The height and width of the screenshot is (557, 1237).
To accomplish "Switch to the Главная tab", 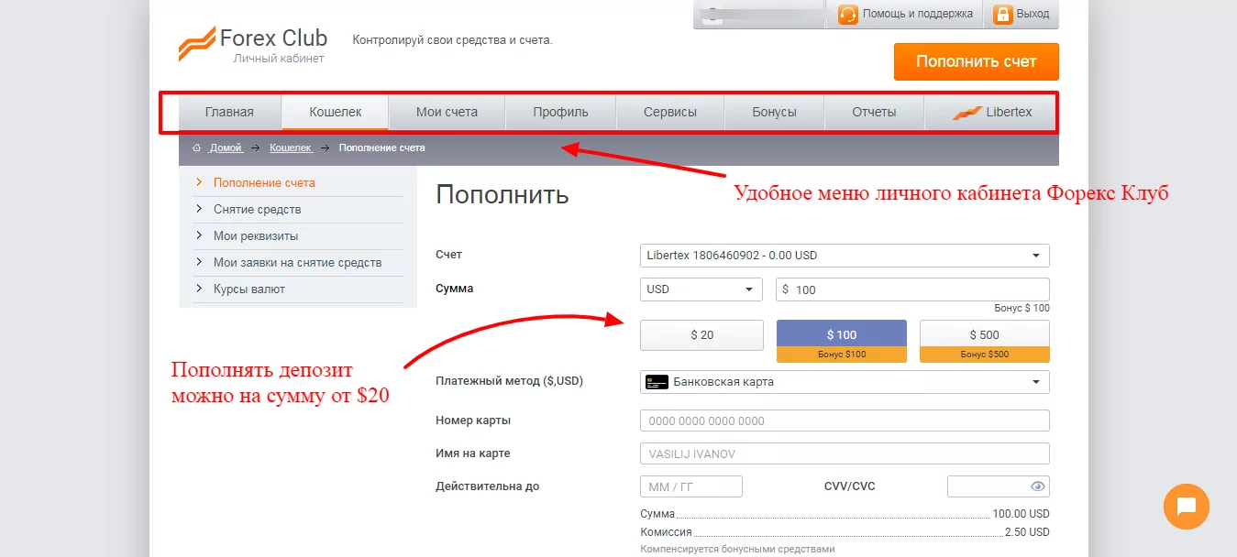I will click(x=229, y=113).
